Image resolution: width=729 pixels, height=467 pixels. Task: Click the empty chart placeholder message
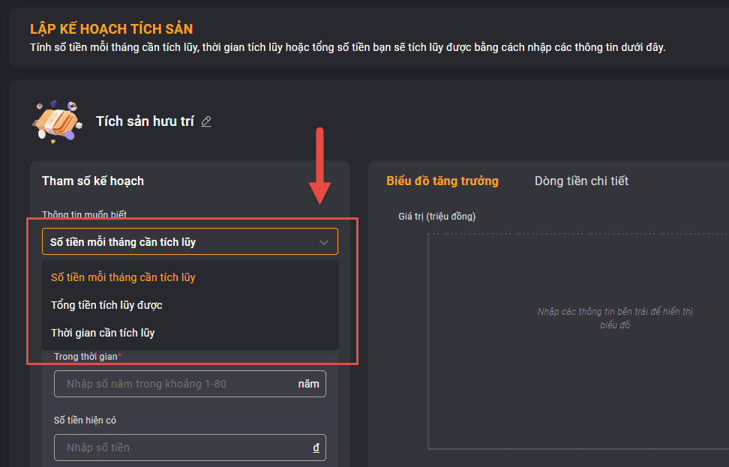pyautogui.click(x=615, y=319)
